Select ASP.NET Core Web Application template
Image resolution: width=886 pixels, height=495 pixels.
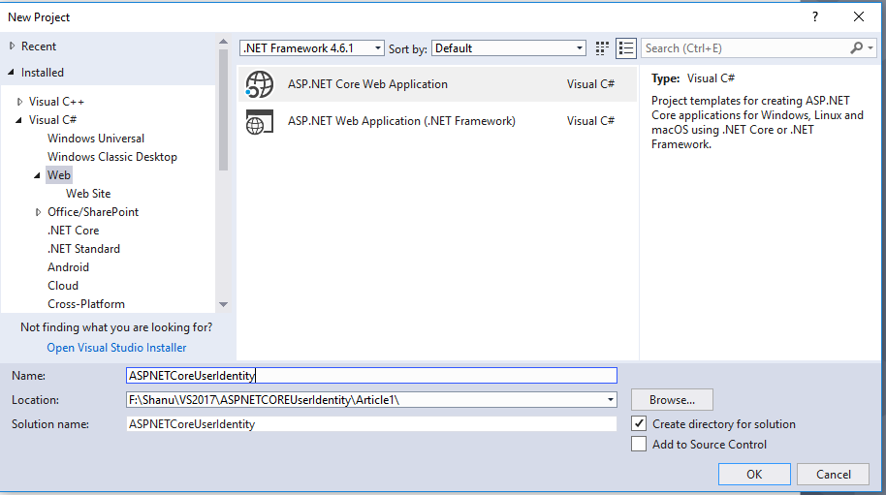(437, 84)
